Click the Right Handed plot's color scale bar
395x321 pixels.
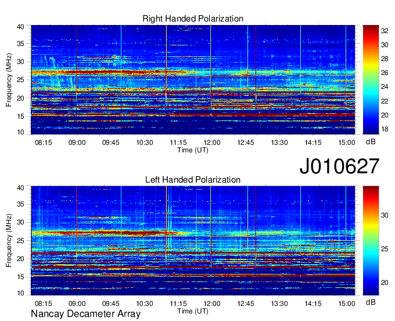coord(371,80)
